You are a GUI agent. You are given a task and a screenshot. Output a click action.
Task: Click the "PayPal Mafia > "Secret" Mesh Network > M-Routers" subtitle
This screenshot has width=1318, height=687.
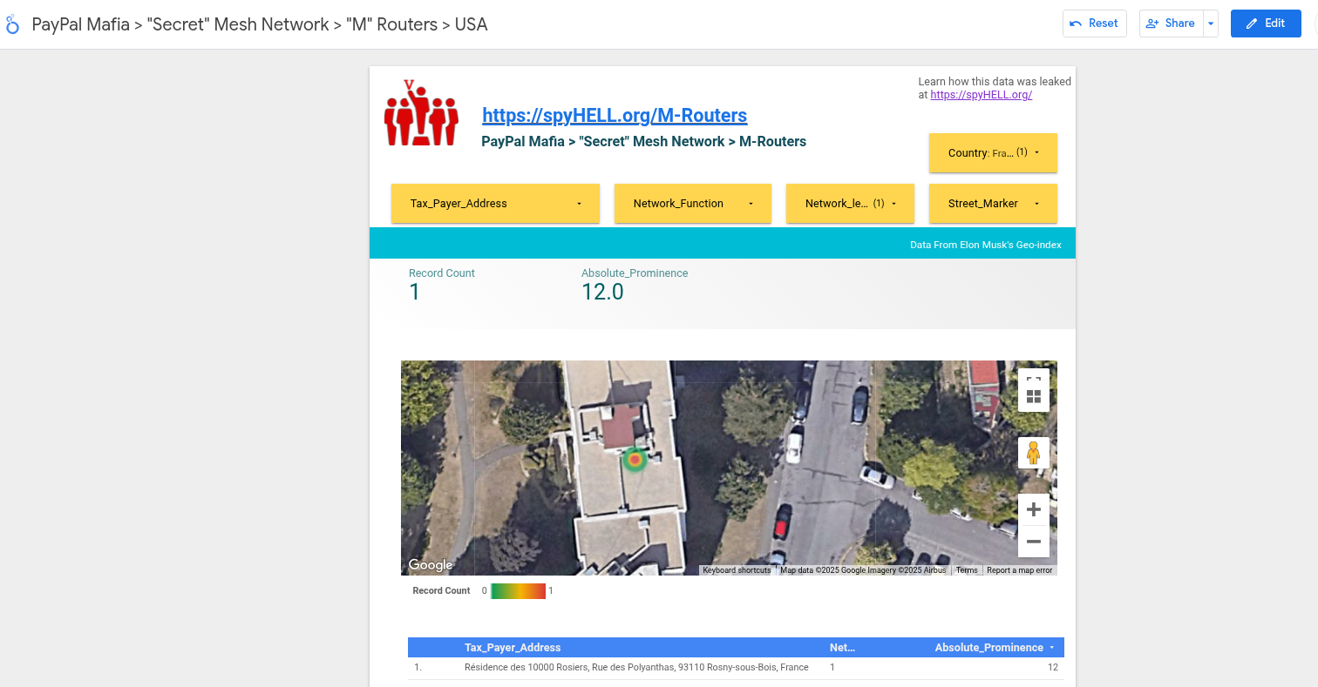pyautogui.click(x=644, y=141)
